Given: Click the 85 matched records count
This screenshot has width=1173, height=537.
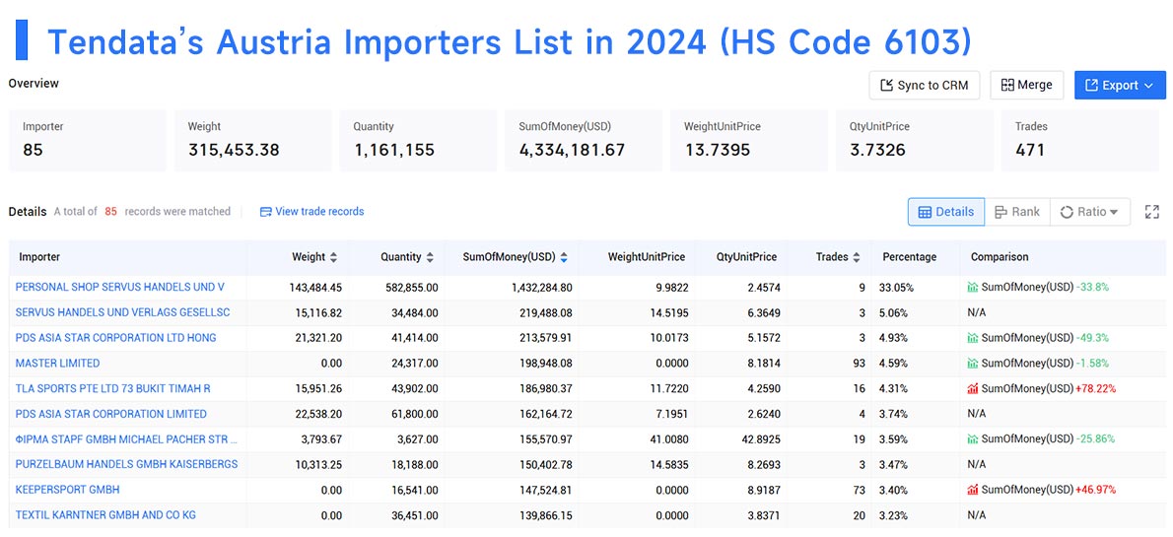Looking at the screenshot, I should click(110, 212).
